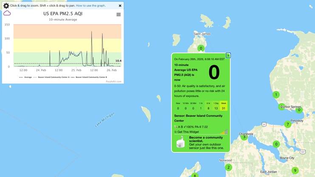The height and width of the screenshot is (177, 315).
Task: Click the 10.4 average value label on chart
Action: pyautogui.click(x=118, y=61)
